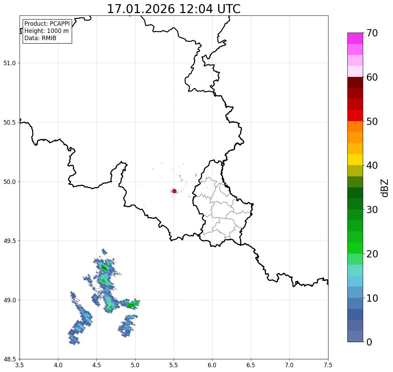
Task: Click the yellow colorbar swatch above 40
Action: pos(355,160)
